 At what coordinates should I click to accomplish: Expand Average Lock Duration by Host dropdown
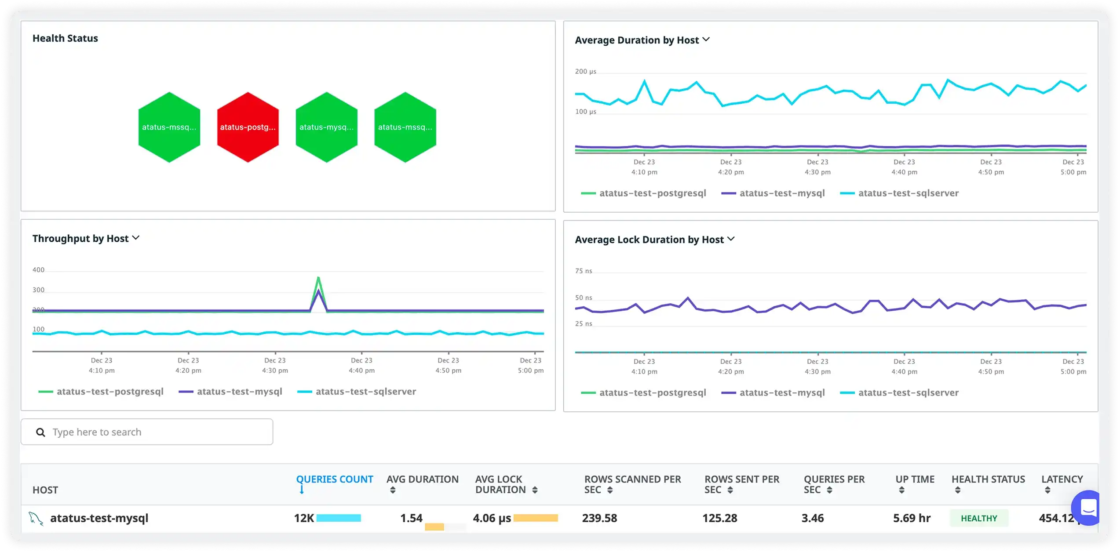tap(731, 239)
